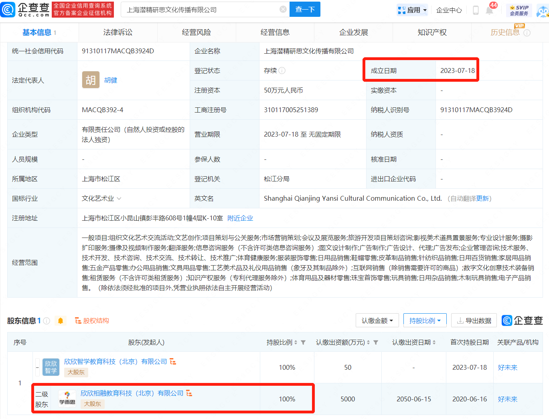Click 大股东 tag under 欣欣智学
This screenshot has height=419, width=549.
click(x=76, y=372)
